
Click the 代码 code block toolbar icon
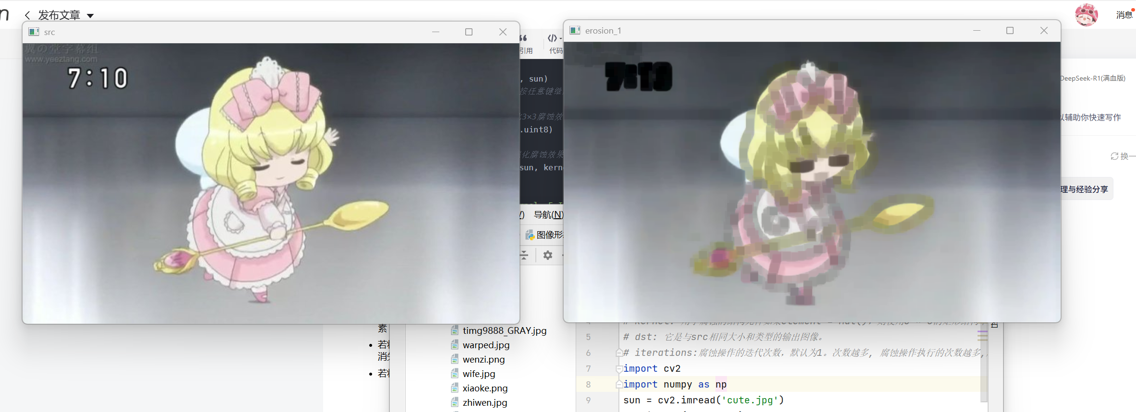point(555,44)
